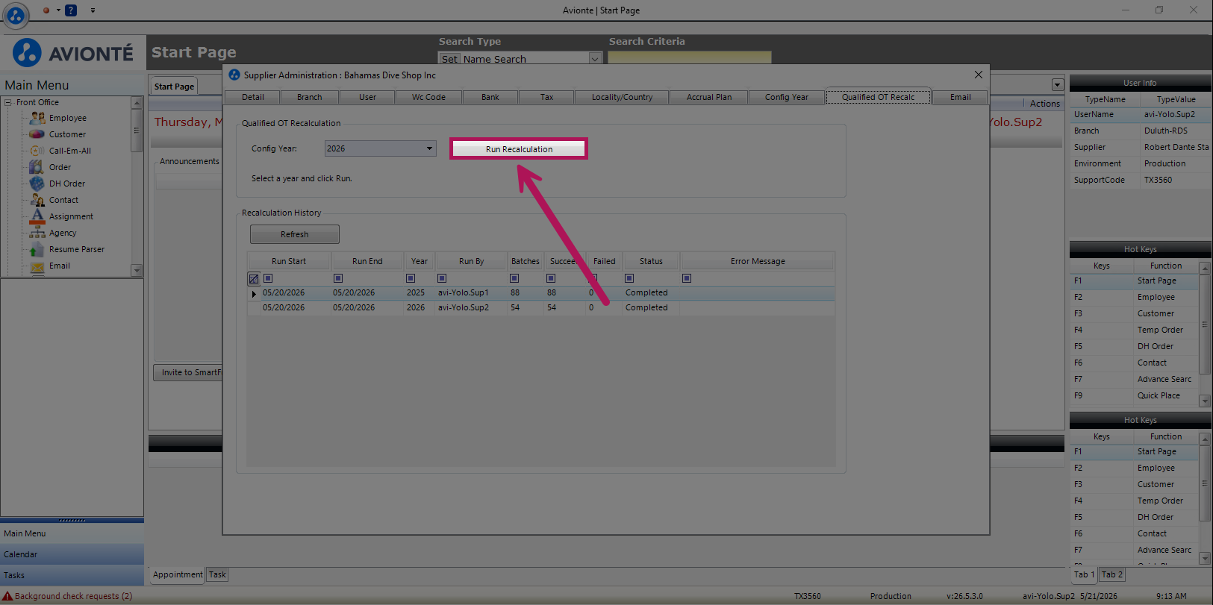Image resolution: width=1213 pixels, height=605 pixels.
Task: Click the Agency icon in Main Menu
Action: (37, 233)
